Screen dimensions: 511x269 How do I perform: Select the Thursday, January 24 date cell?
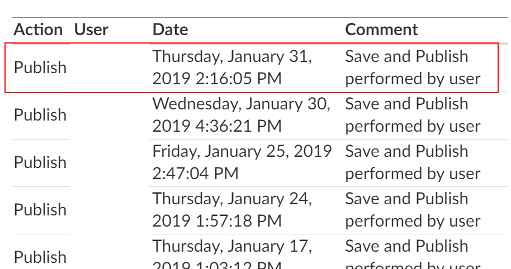[233, 210]
